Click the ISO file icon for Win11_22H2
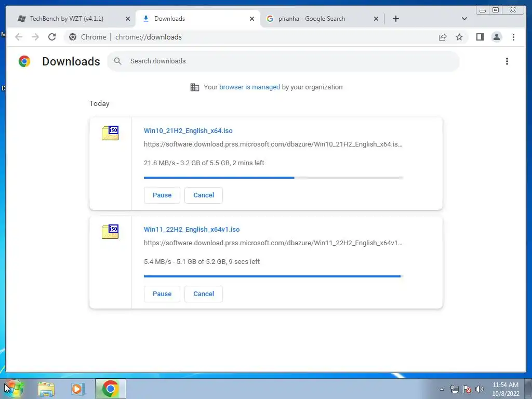The image size is (532, 399). pos(110,232)
